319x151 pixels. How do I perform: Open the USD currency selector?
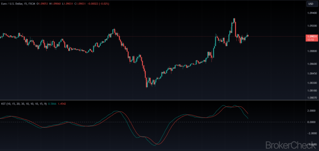click(311, 4)
